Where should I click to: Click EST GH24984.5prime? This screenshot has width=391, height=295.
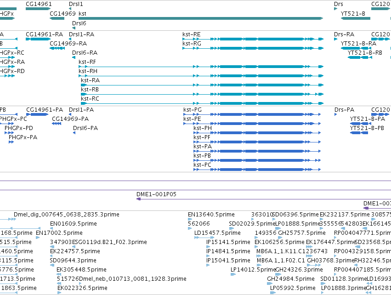291,279
